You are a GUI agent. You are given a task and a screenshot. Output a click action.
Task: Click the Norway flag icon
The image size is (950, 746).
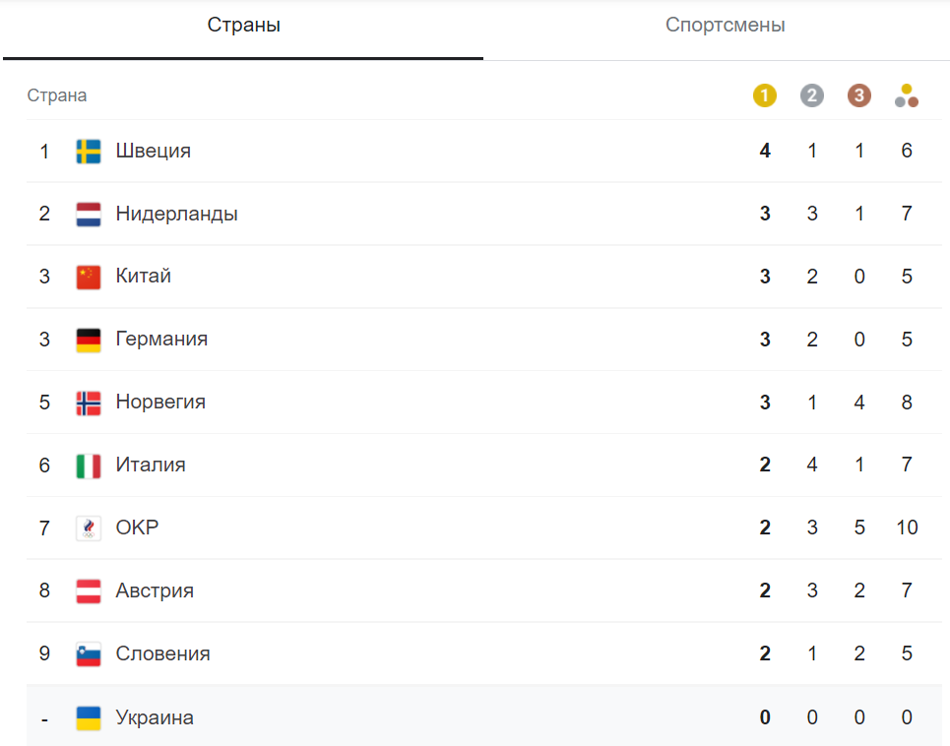click(x=89, y=404)
